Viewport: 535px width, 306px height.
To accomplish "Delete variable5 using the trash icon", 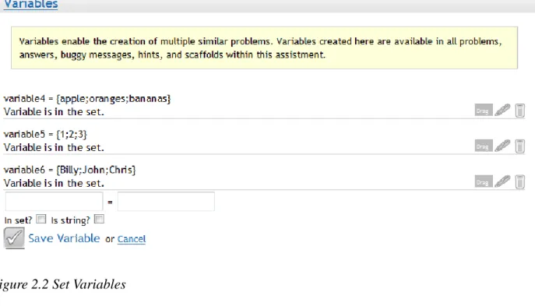I will tap(519, 146).
